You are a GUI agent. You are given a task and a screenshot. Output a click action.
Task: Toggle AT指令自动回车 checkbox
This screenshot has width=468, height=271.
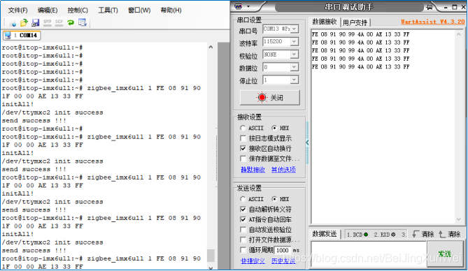click(x=243, y=219)
